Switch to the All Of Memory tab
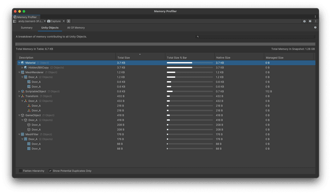Screen dimensions: 331x194 [76, 28]
